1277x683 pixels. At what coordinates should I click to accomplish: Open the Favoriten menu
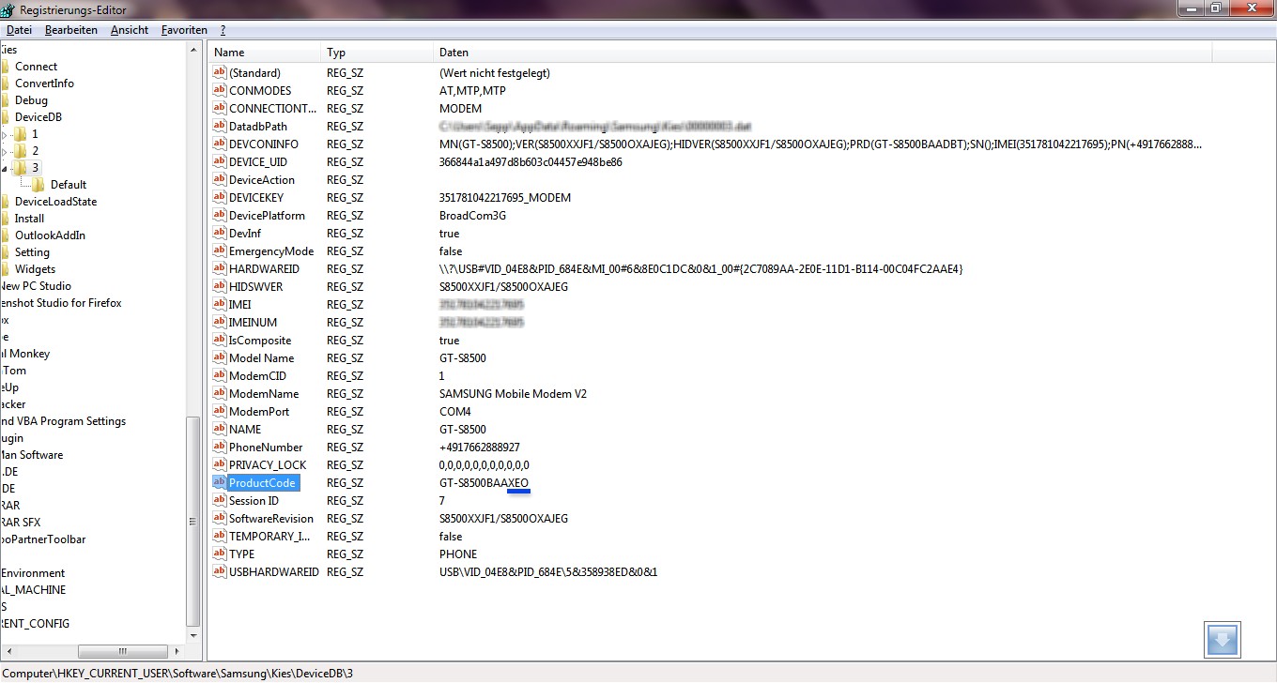[x=184, y=30]
